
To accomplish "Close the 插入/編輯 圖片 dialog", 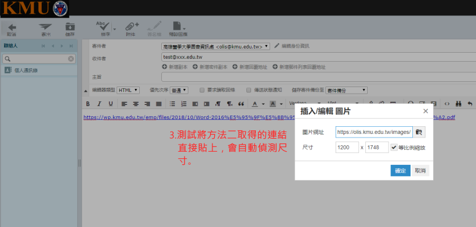I will 425,111.
